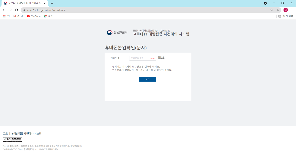Click the footer address line with 오송생명2로 187
Viewport: 296px width, 158px height.
(x=42, y=146)
